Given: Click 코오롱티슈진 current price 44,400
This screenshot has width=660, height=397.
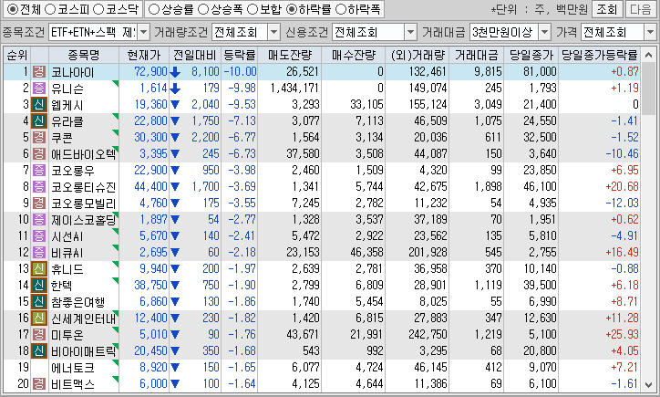Looking at the screenshot, I should [x=150, y=187].
